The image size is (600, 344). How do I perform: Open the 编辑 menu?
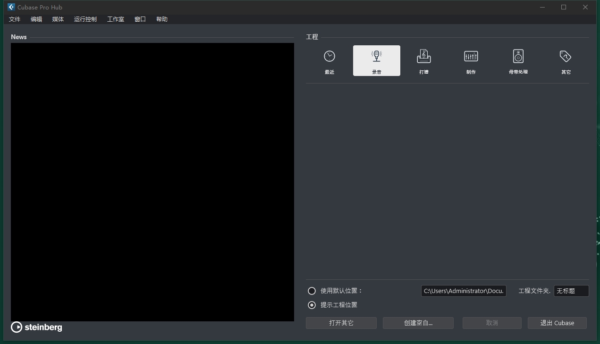tap(36, 19)
